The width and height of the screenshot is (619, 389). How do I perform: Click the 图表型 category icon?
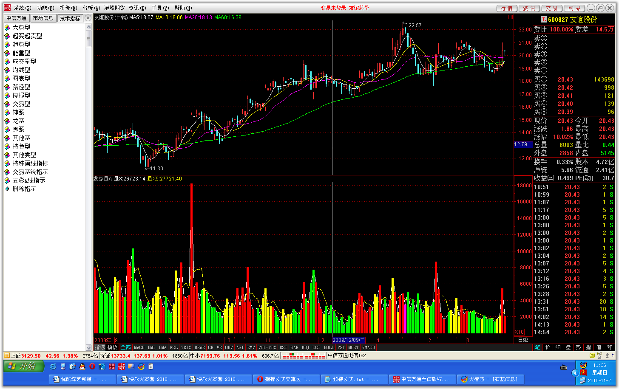[x=7, y=79]
